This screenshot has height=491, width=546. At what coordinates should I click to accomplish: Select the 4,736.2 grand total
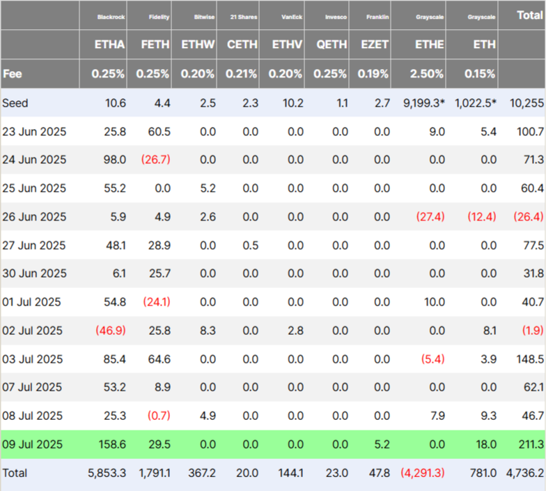[x=525, y=473]
